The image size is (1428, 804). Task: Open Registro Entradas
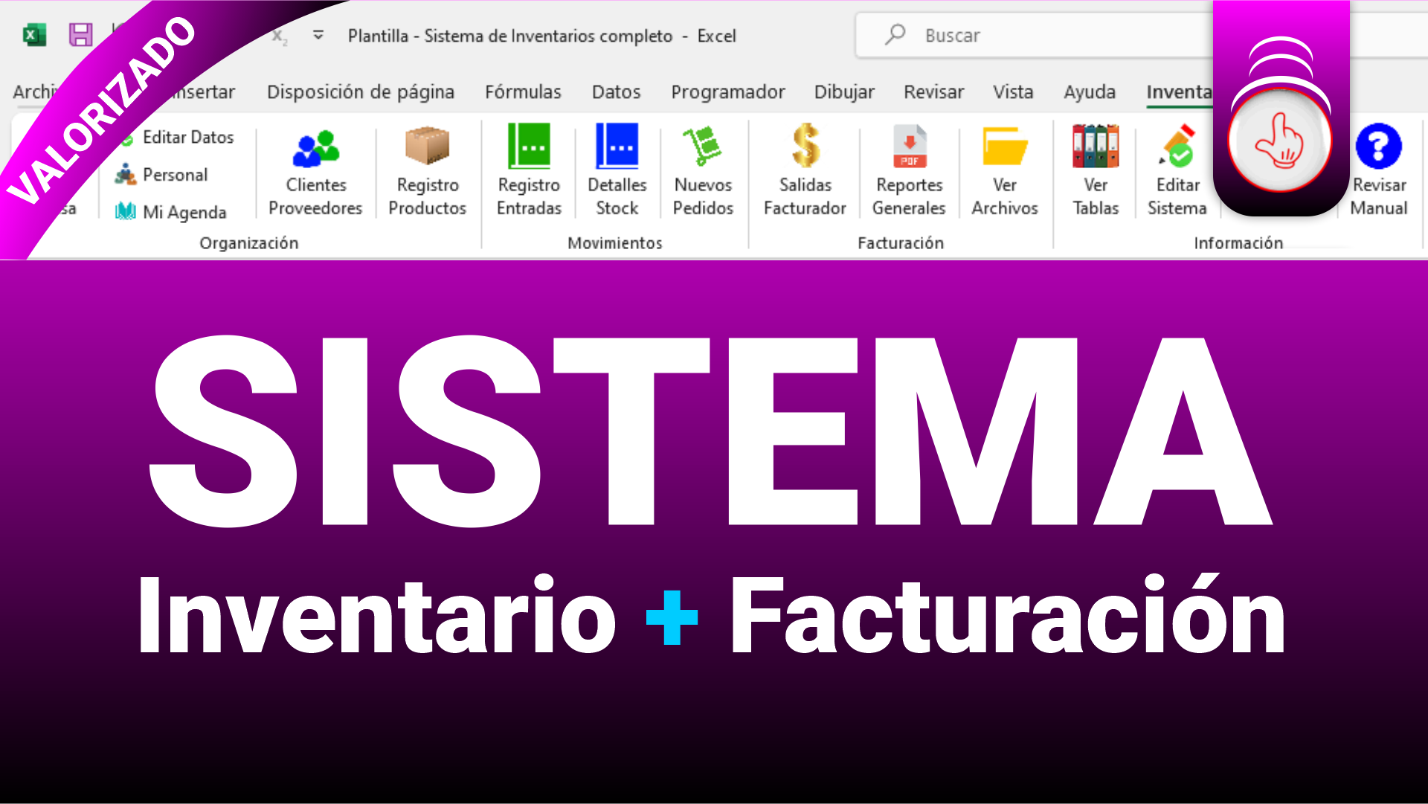coord(529,170)
